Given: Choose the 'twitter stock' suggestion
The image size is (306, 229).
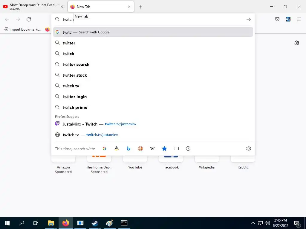Looking at the screenshot, I should click(x=153, y=75).
